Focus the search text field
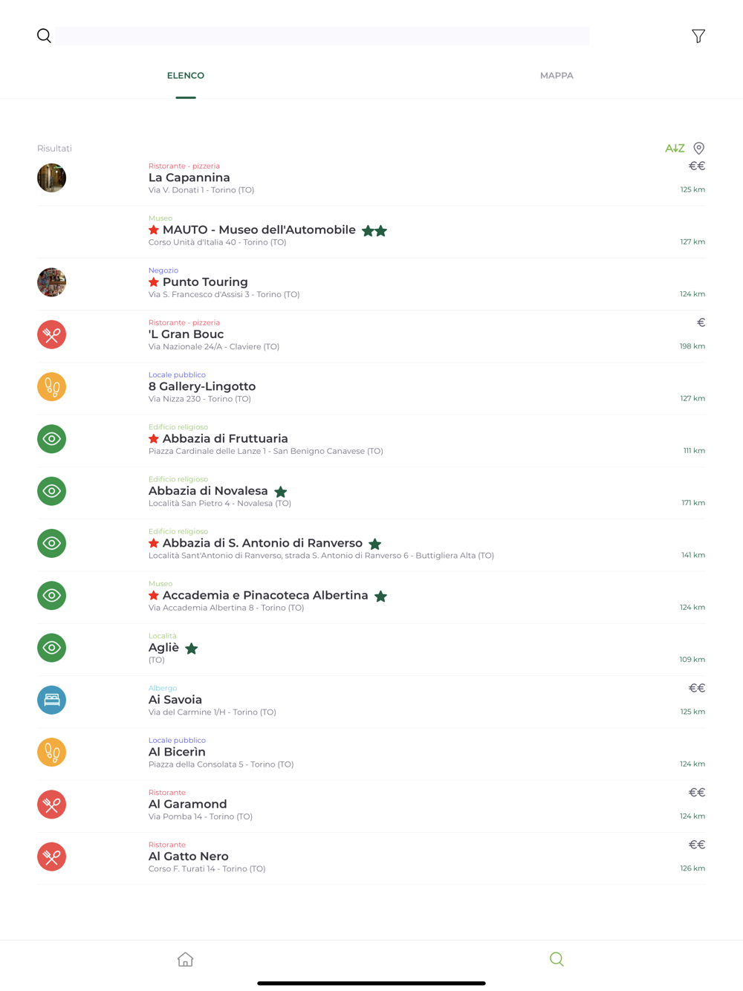743x991 pixels. click(322, 36)
